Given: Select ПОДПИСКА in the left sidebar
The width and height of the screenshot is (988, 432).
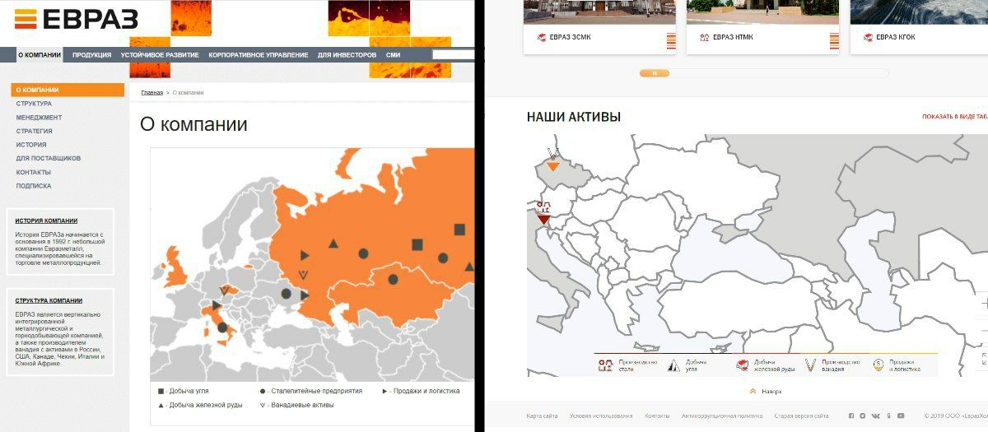Looking at the screenshot, I should [x=33, y=186].
